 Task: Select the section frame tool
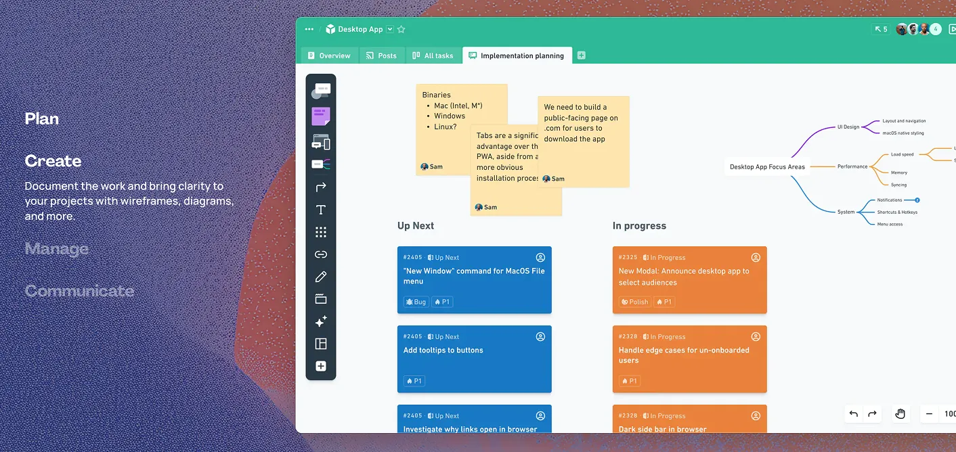coord(321,299)
